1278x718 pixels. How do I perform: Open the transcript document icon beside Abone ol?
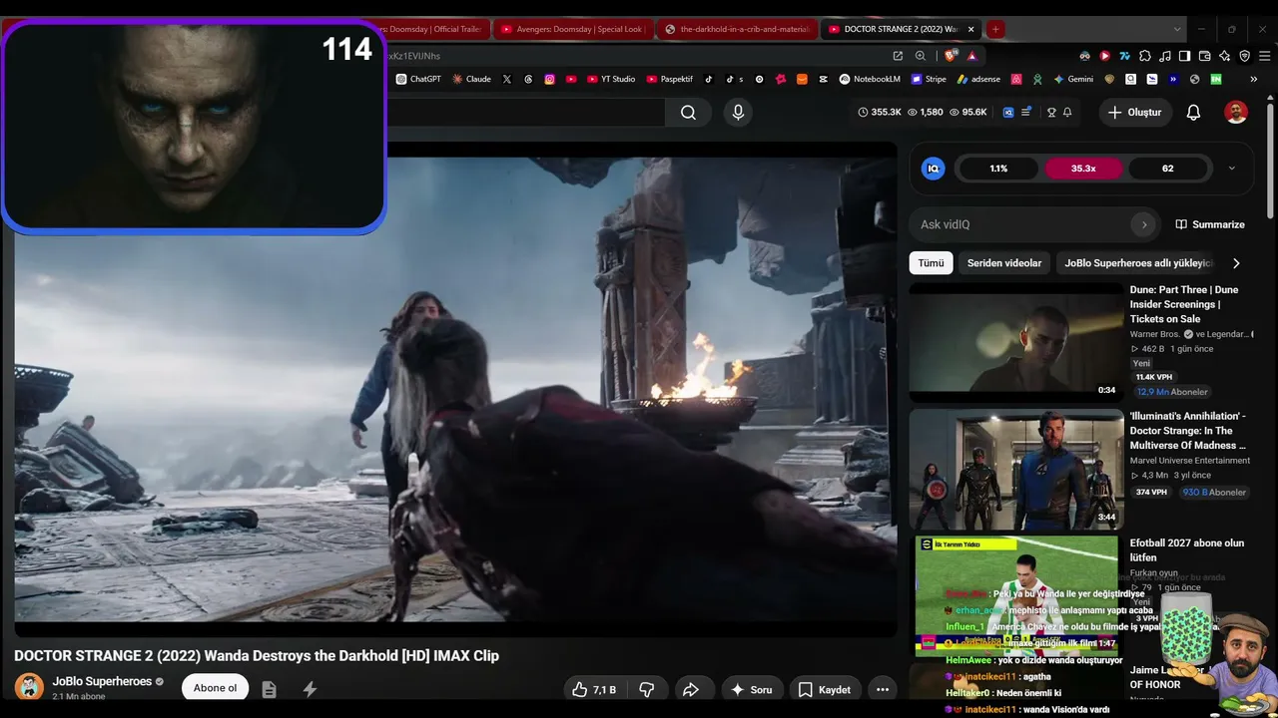coord(269,689)
